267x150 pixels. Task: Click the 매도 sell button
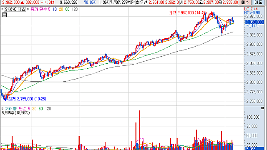[x=258, y=2]
